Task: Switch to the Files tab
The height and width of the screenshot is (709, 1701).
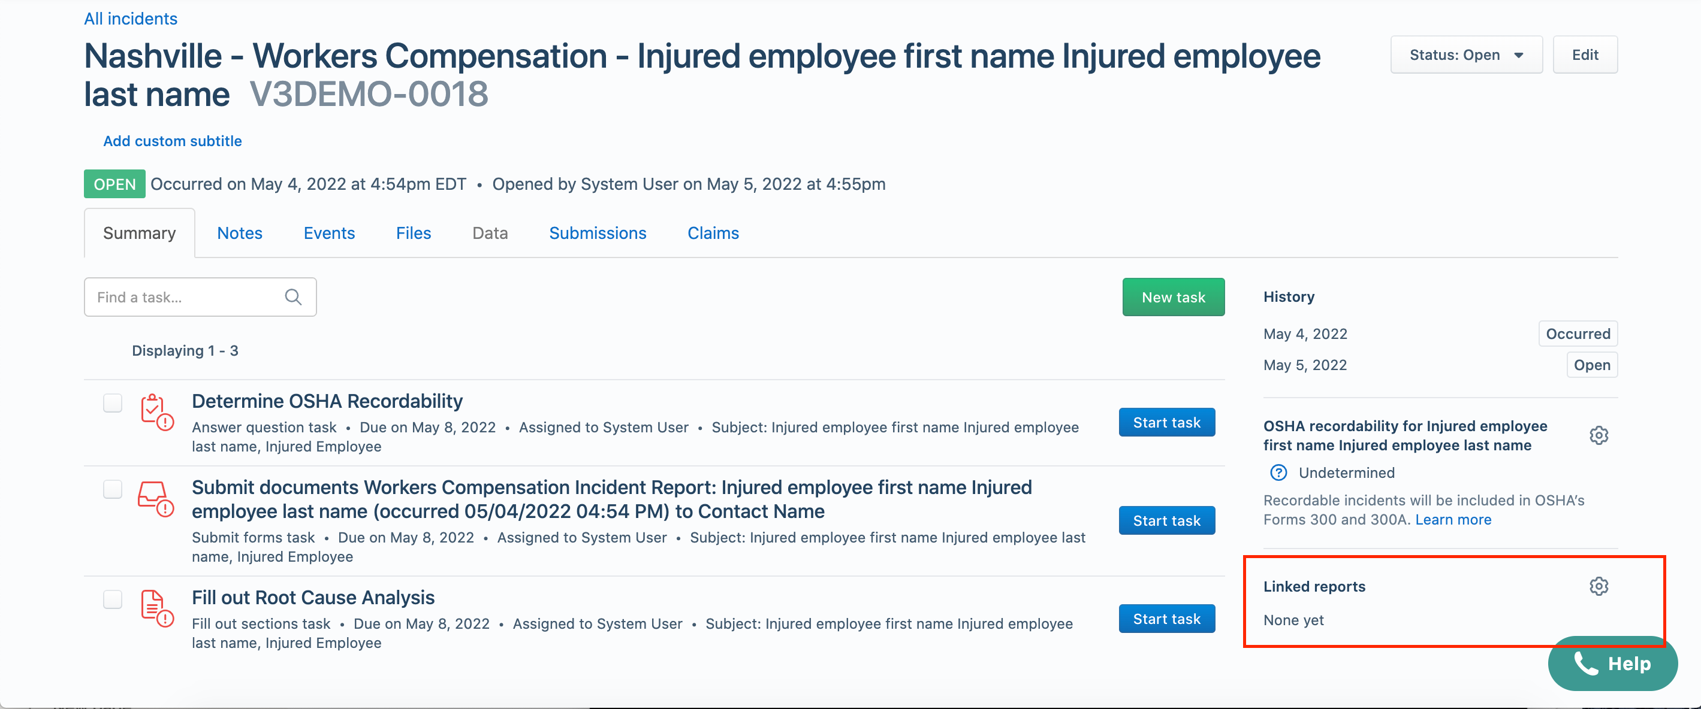Action: click(x=414, y=233)
